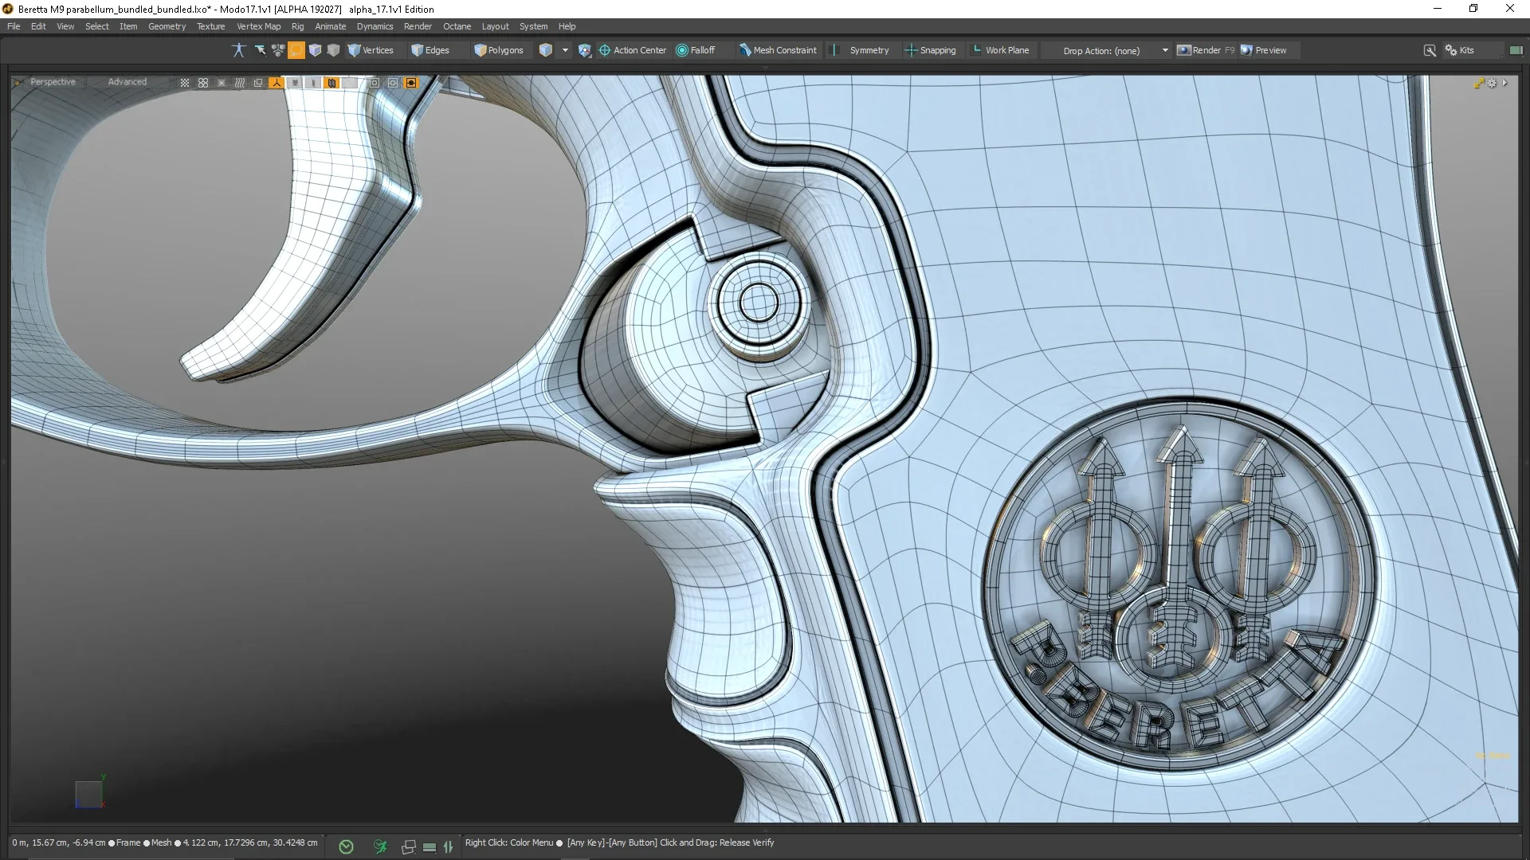Open the Vertex Map menu
Screen dimensions: 1530x860
point(258,26)
